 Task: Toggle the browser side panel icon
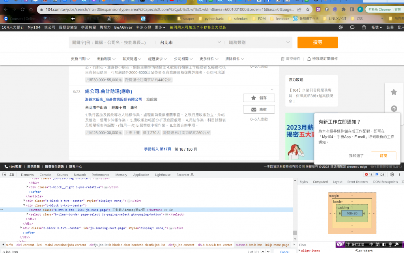352,9
